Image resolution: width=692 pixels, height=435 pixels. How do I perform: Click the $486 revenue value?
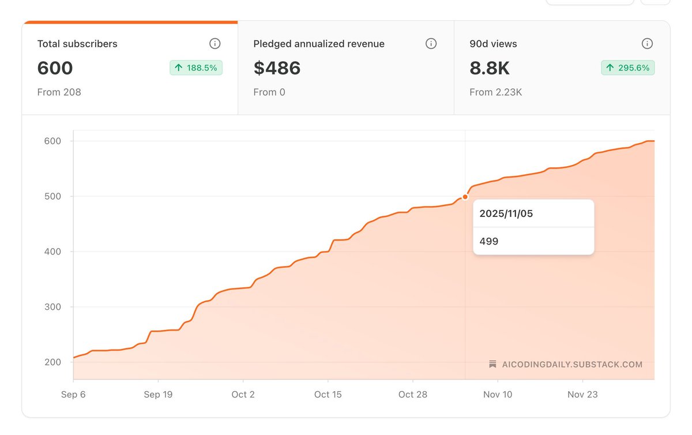(277, 68)
